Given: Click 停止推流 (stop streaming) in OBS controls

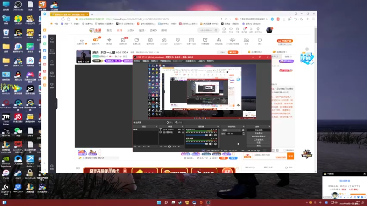Looking at the screenshot, I should point(258,130).
